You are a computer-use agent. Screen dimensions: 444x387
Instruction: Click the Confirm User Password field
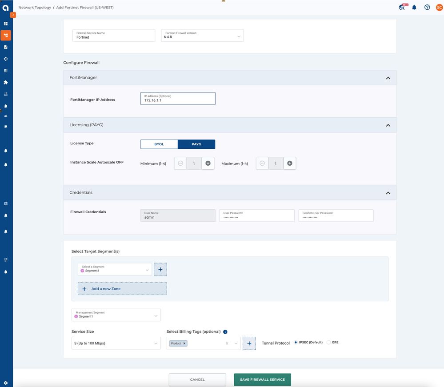coord(336,215)
